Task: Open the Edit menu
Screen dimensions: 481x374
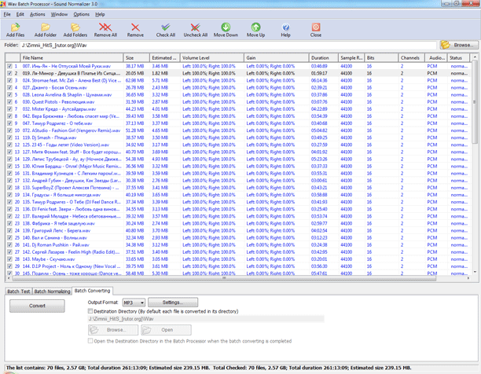Action: click(20, 14)
